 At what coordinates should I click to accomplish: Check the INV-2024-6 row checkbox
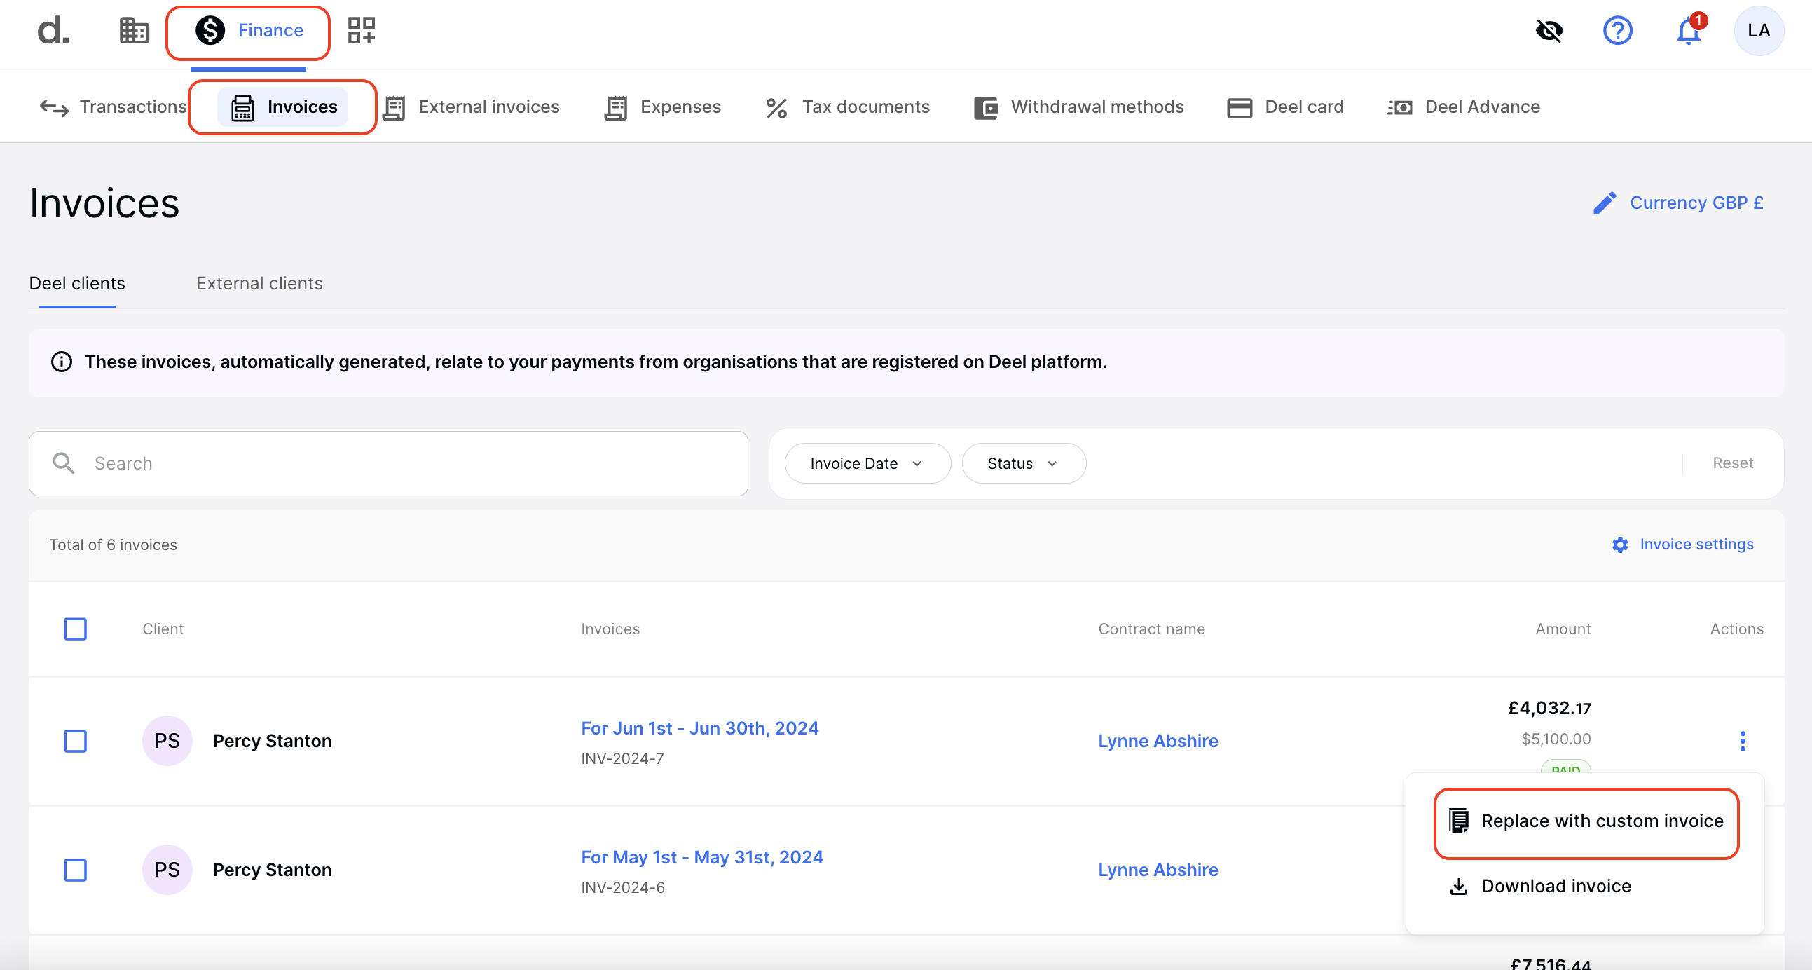[75, 870]
